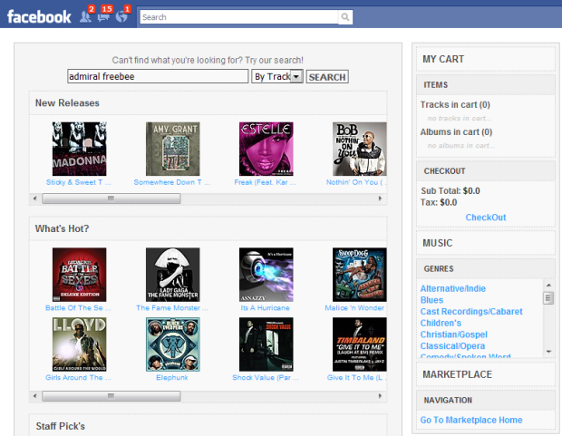The width and height of the screenshot is (562, 436).
Task: Select the Christian/Gospel genre
Action: [x=454, y=334]
